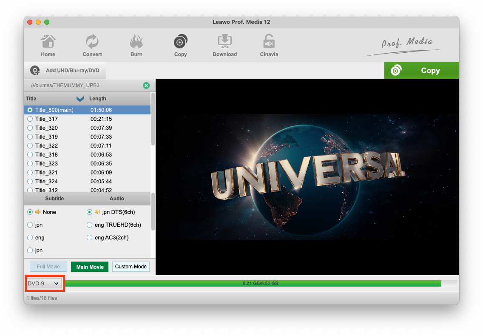This screenshot has height=336, width=483.
Task: Select Title_323 radio button
Action: [30, 164]
